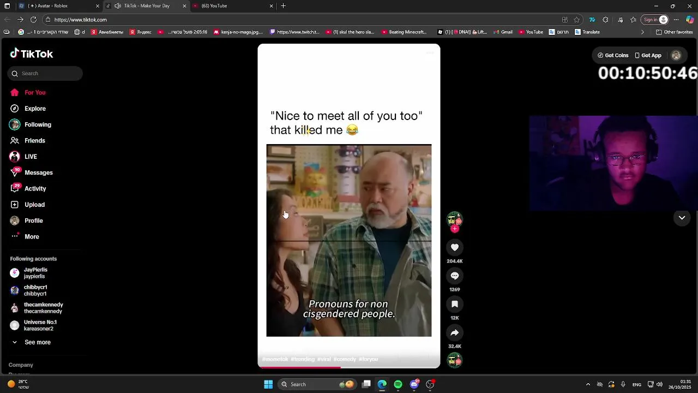Image resolution: width=698 pixels, height=393 pixels.
Task: Show more bookmarks with the overflow chevron
Action: tap(642, 32)
